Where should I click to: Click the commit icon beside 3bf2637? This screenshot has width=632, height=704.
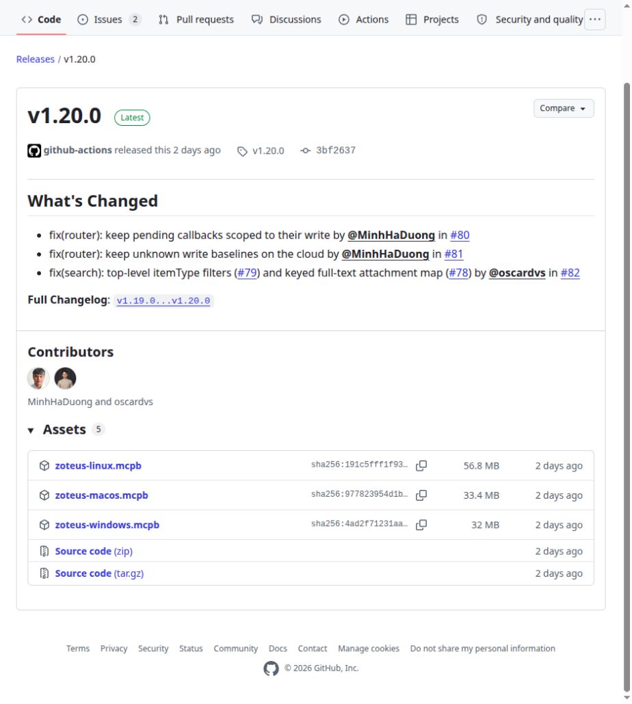[305, 151]
